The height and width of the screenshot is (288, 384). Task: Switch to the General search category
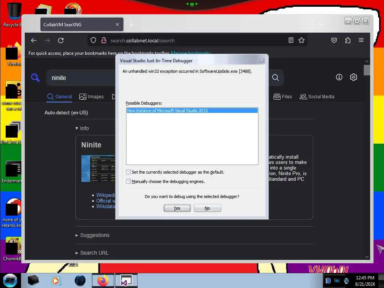[x=60, y=96]
